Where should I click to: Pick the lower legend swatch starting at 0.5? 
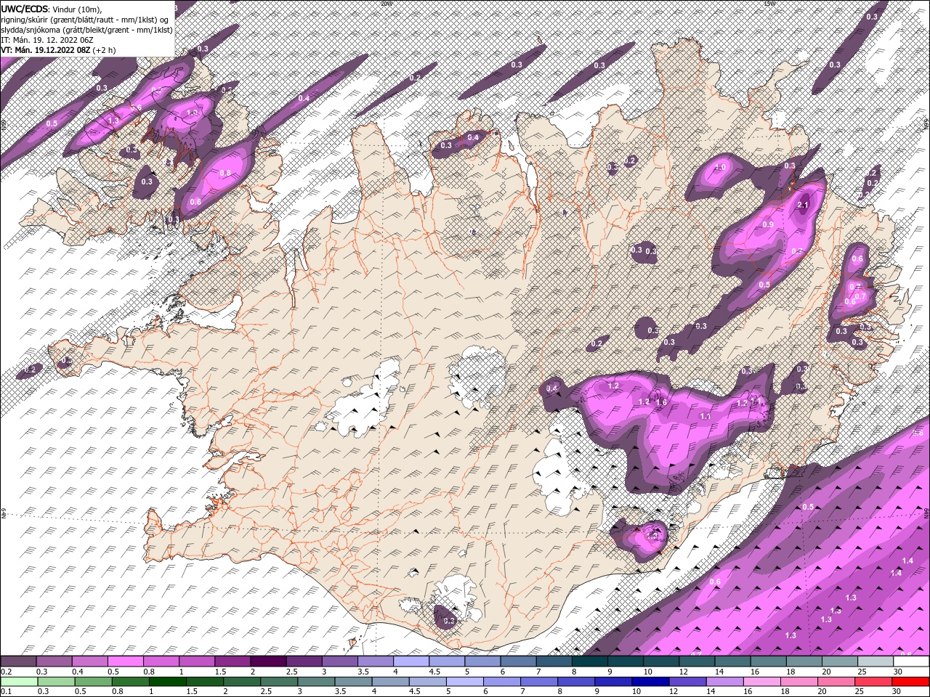point(92,682)
